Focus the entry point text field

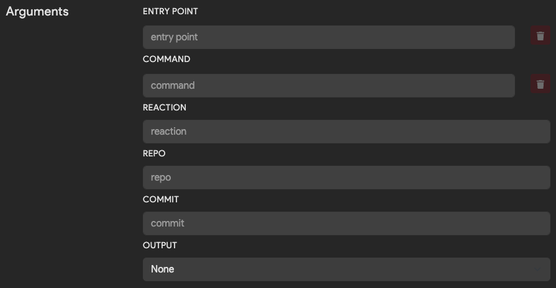coord(329,37)
